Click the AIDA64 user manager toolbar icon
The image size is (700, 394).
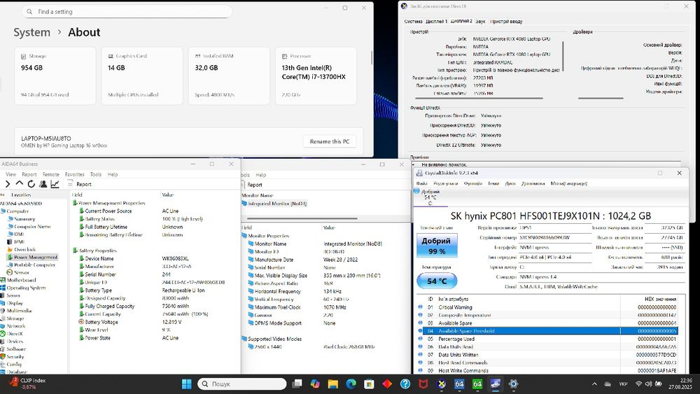pyautogui.click(x=43, y=184)
